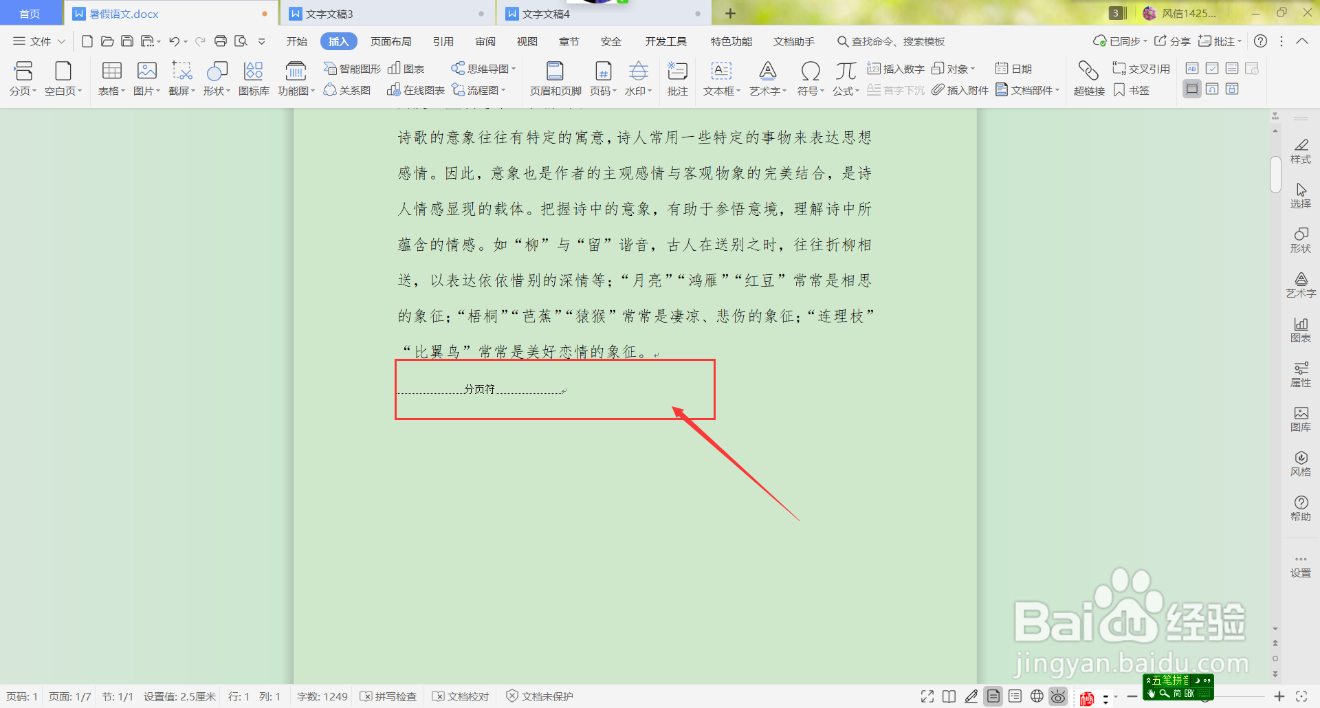Viewport: 1320px width, 708px height.
Task: Switch to the 审阅 ribbon tab
Action: 485,41
